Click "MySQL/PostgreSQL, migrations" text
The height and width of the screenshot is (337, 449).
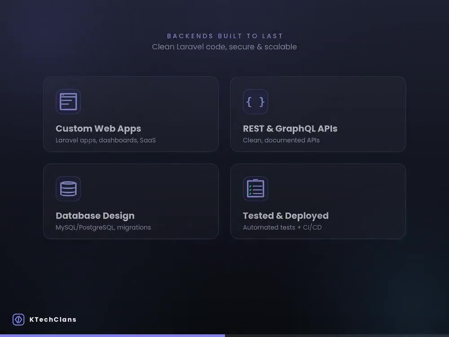point(103,227)
